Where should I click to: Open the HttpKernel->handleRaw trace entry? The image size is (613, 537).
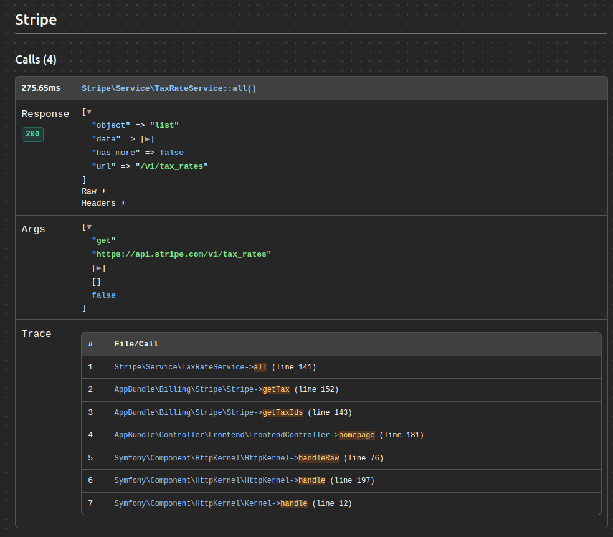point(226,458)
